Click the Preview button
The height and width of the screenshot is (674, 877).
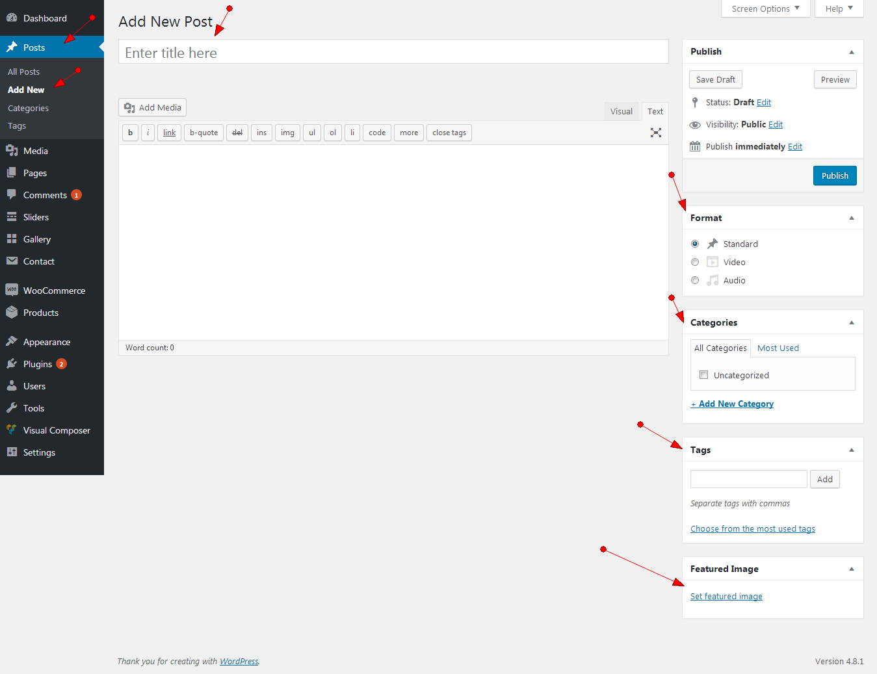click(x=835, y=79)
